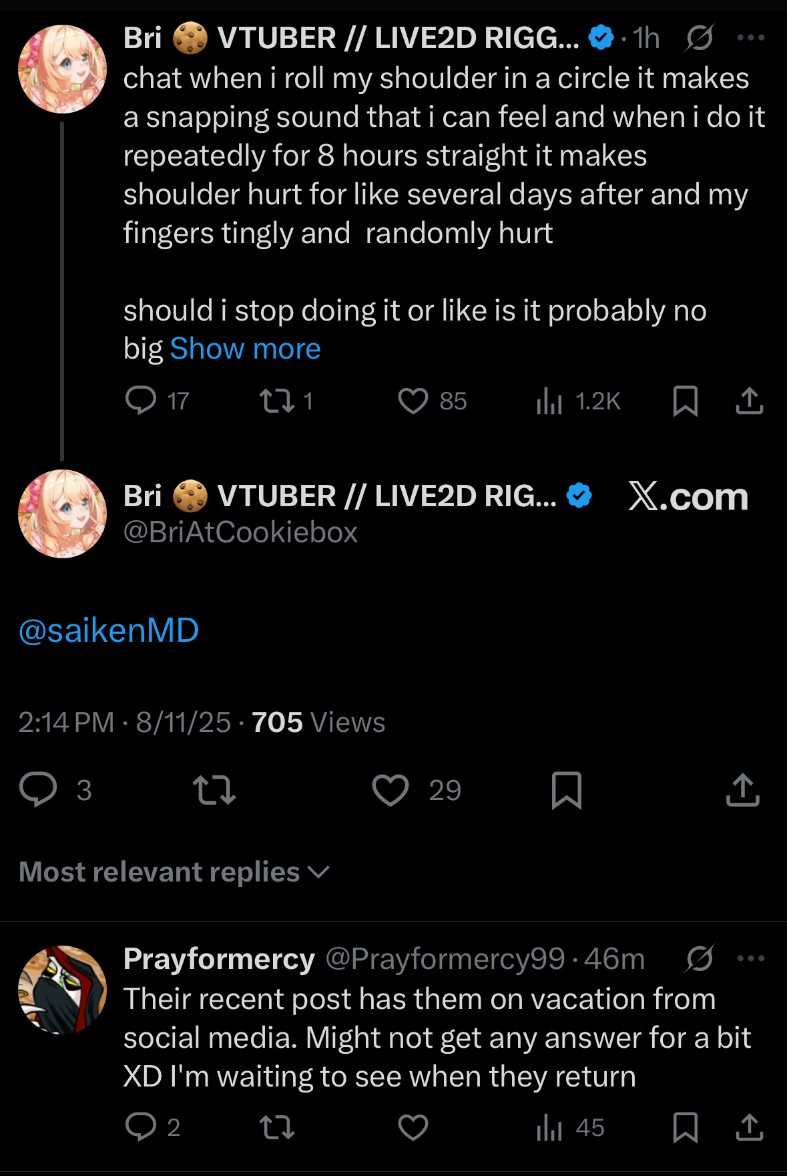Open Most relevant replies sort dropdown

(x=175, y=872)
